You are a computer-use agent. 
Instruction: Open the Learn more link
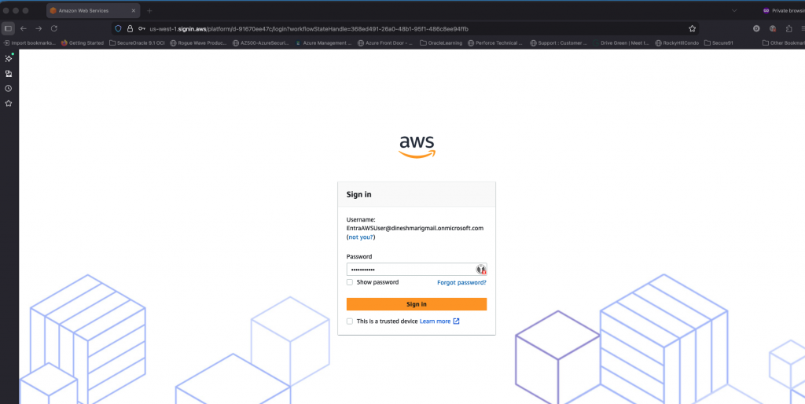point(435,321)
